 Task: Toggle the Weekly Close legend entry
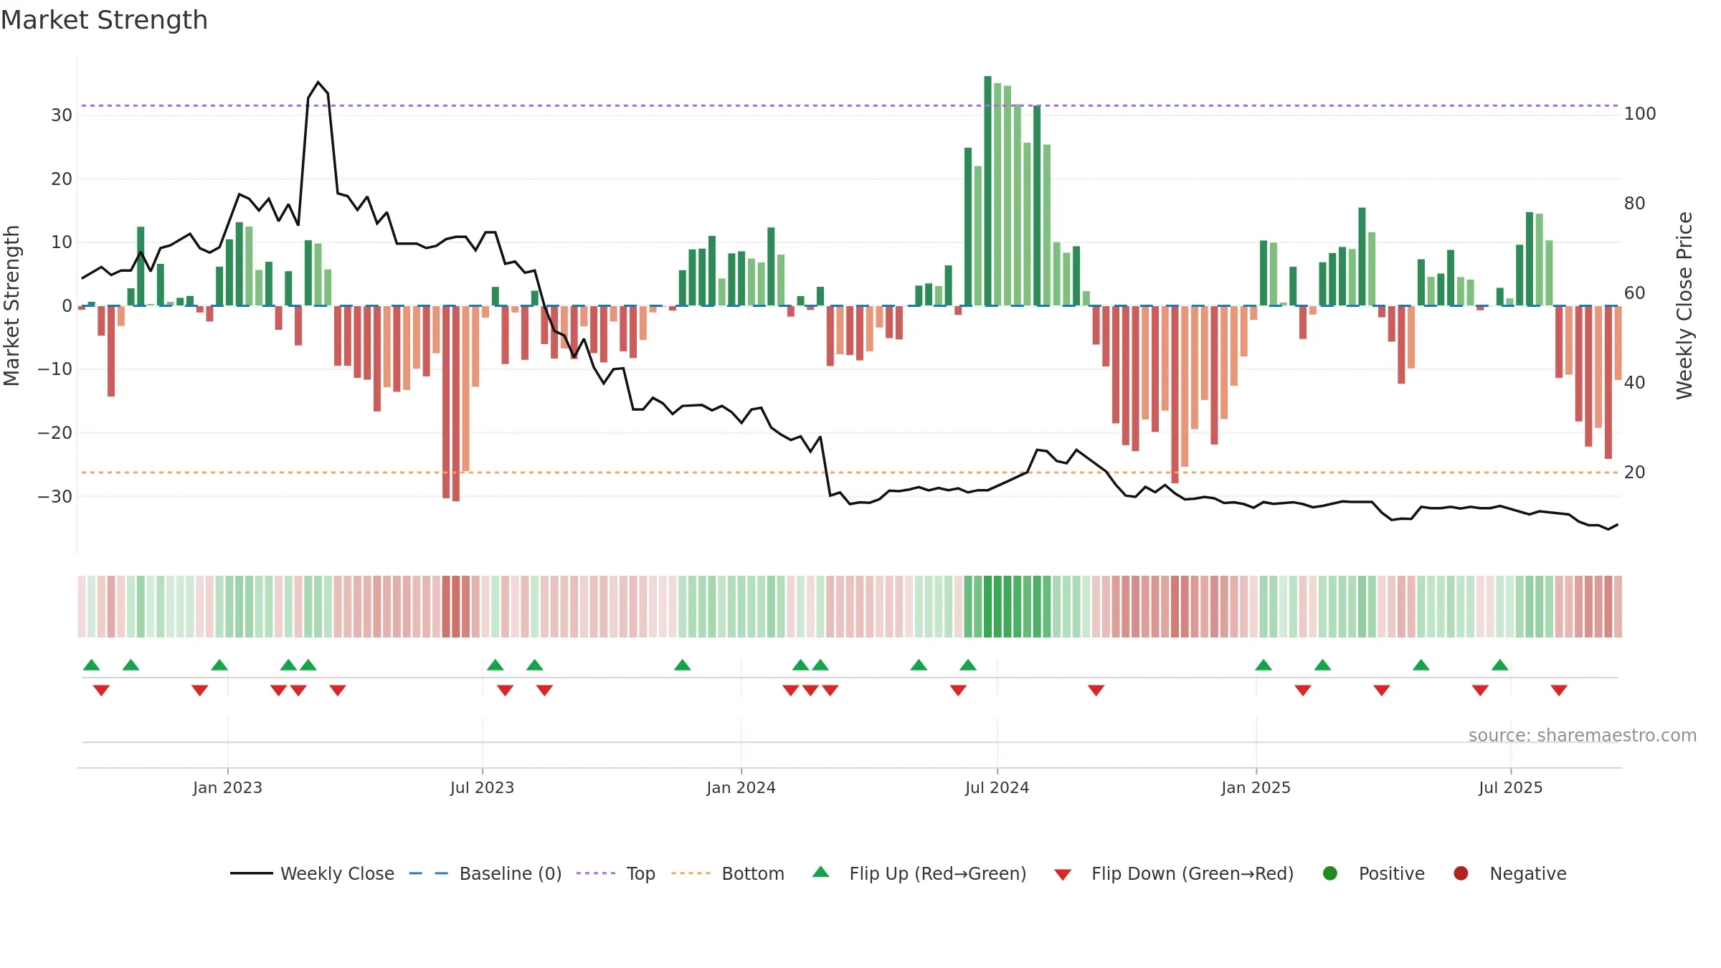click(x=313, y=873)
